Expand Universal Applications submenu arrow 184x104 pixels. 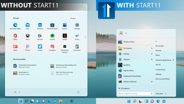click(x=173, y=60)
